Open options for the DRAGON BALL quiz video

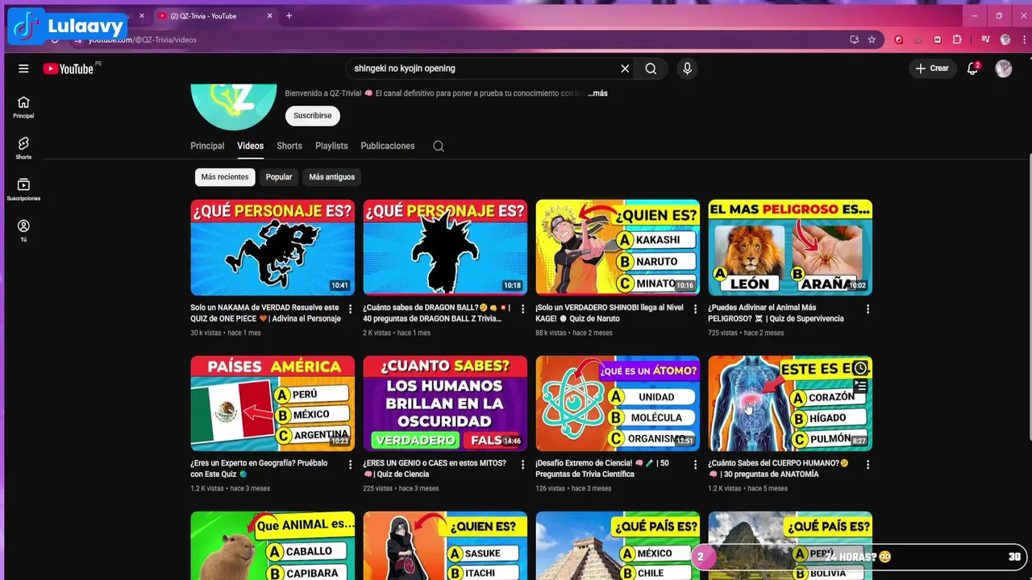tap(522, 309)
